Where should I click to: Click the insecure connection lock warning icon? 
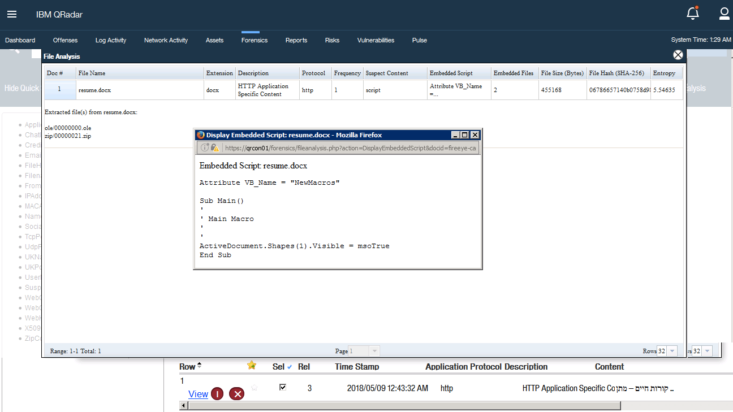[215, 148]
